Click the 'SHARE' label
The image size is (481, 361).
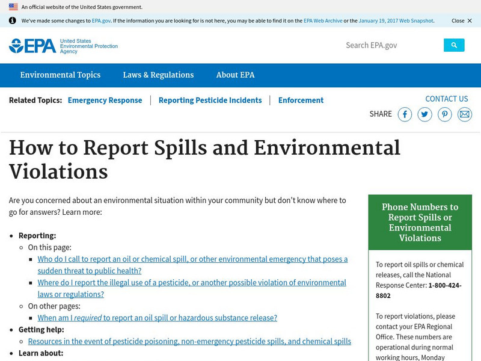point(381,114)
